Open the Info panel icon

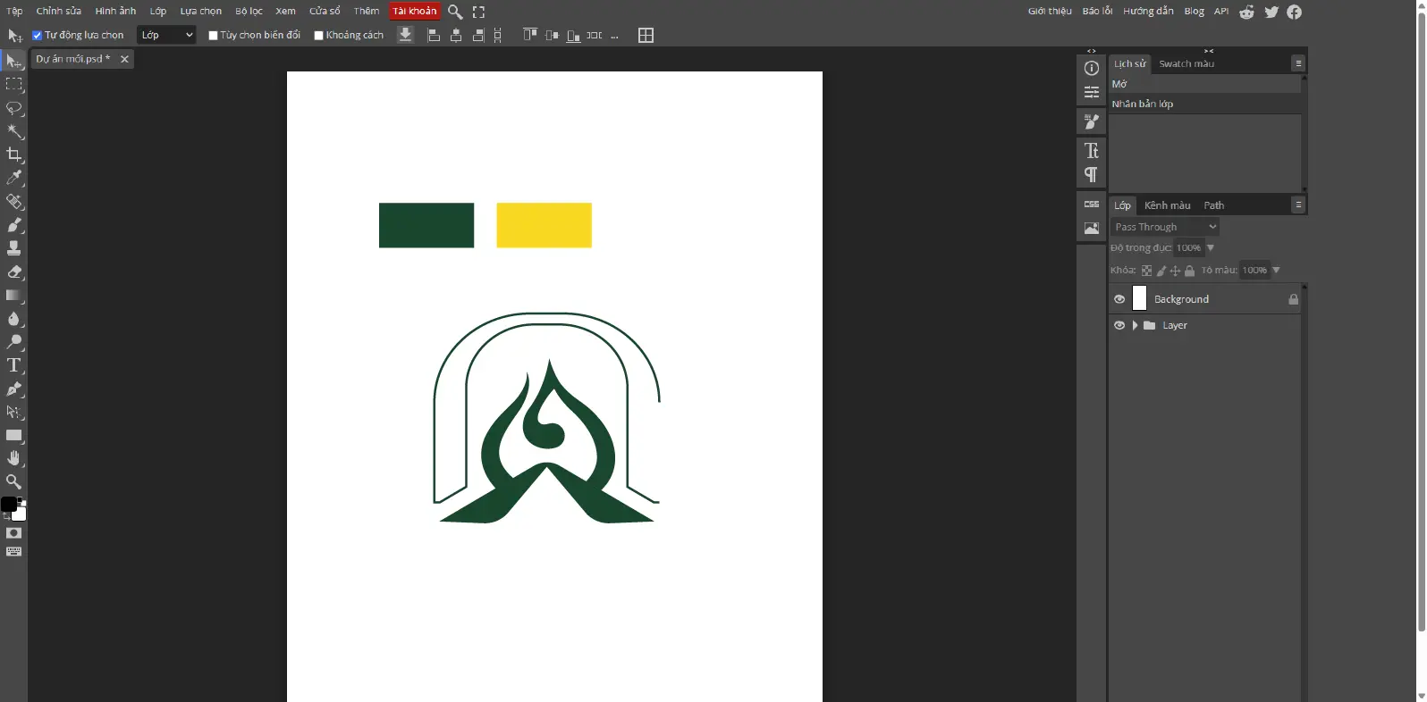[x=1091, y=68]
